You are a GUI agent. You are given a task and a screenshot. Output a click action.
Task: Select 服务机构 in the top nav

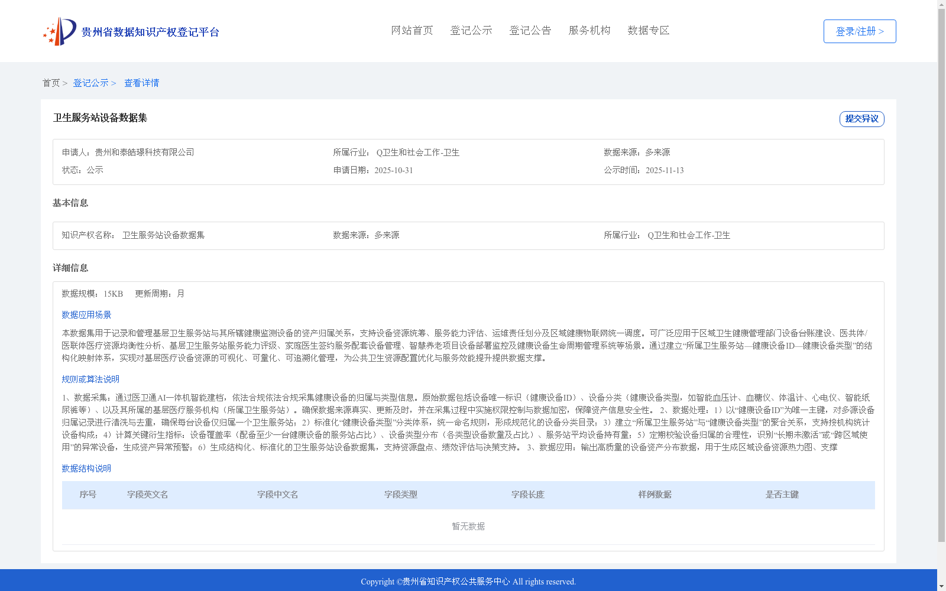pyautogui.click(x=589, y=31)
